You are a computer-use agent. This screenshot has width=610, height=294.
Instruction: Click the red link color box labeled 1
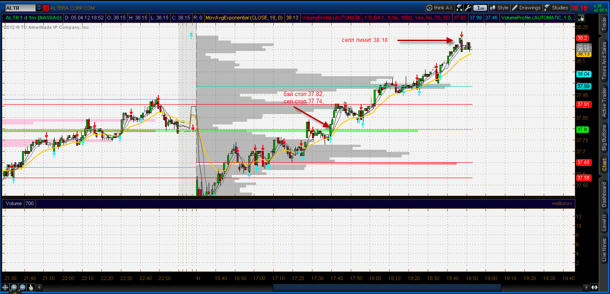46,8
